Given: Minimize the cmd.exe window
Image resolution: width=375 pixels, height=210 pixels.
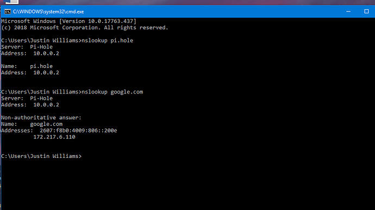Looking at the screenshot, I should 348,11.
